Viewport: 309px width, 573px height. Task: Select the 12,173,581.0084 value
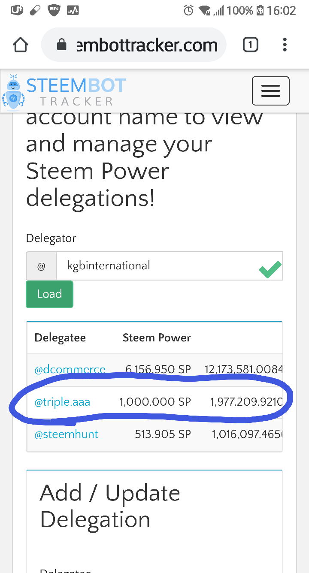[243, 369]
